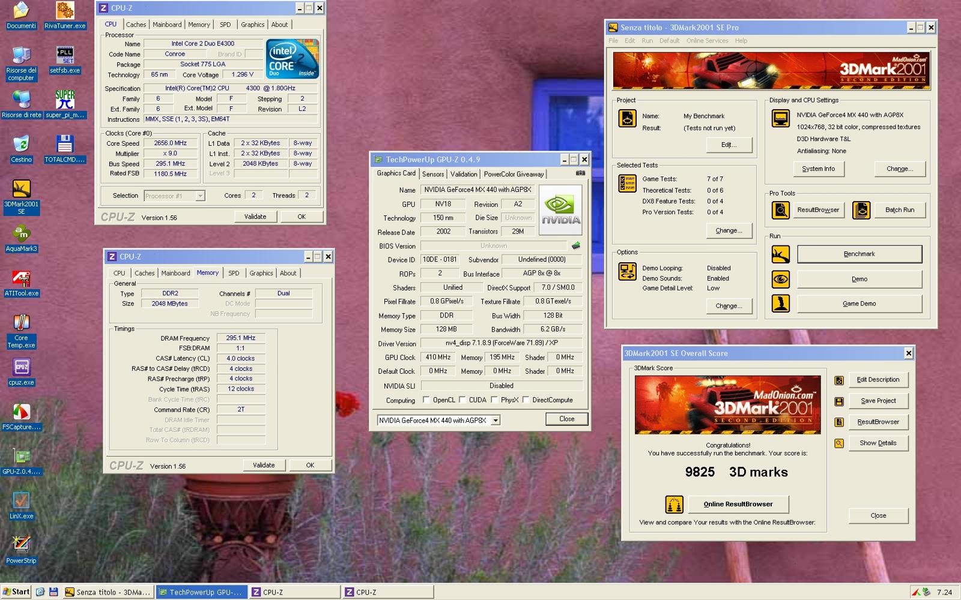Enable the PhysX checkbox in GPU-Z
Viewport: 961px width, 600px height.
pyautogui.click(x=494, y=400)
